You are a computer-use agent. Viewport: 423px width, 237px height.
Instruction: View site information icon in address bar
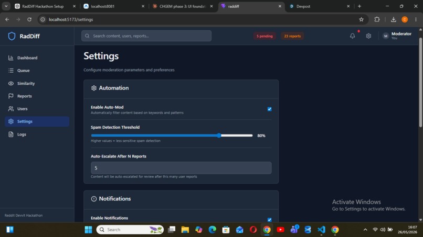43,19
